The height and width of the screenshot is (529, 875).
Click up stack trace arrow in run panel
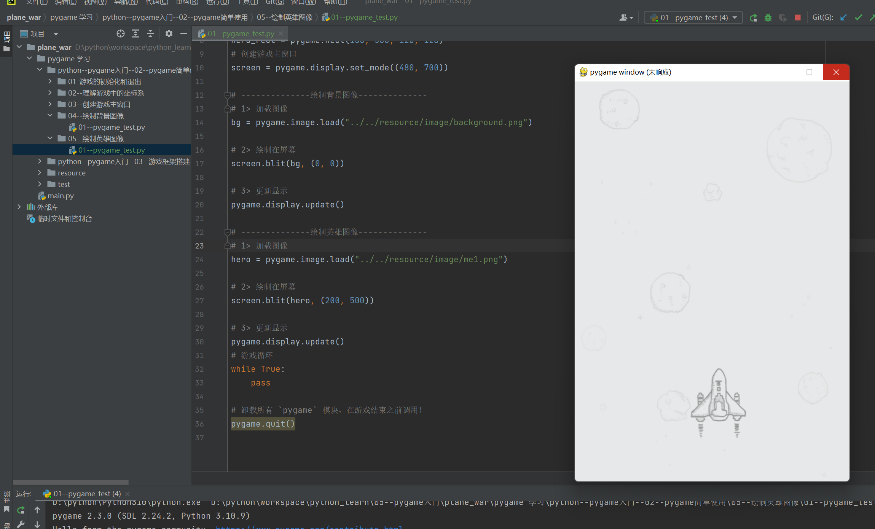point(37,510)
